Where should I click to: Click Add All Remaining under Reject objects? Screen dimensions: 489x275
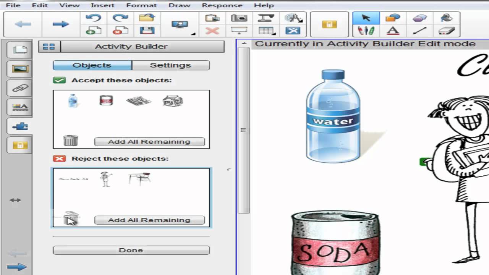click(x=149, y=220)
